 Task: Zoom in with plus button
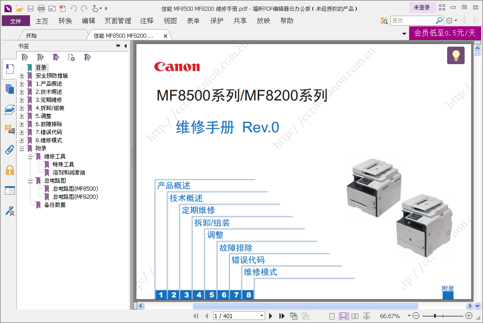pos(469,316)
